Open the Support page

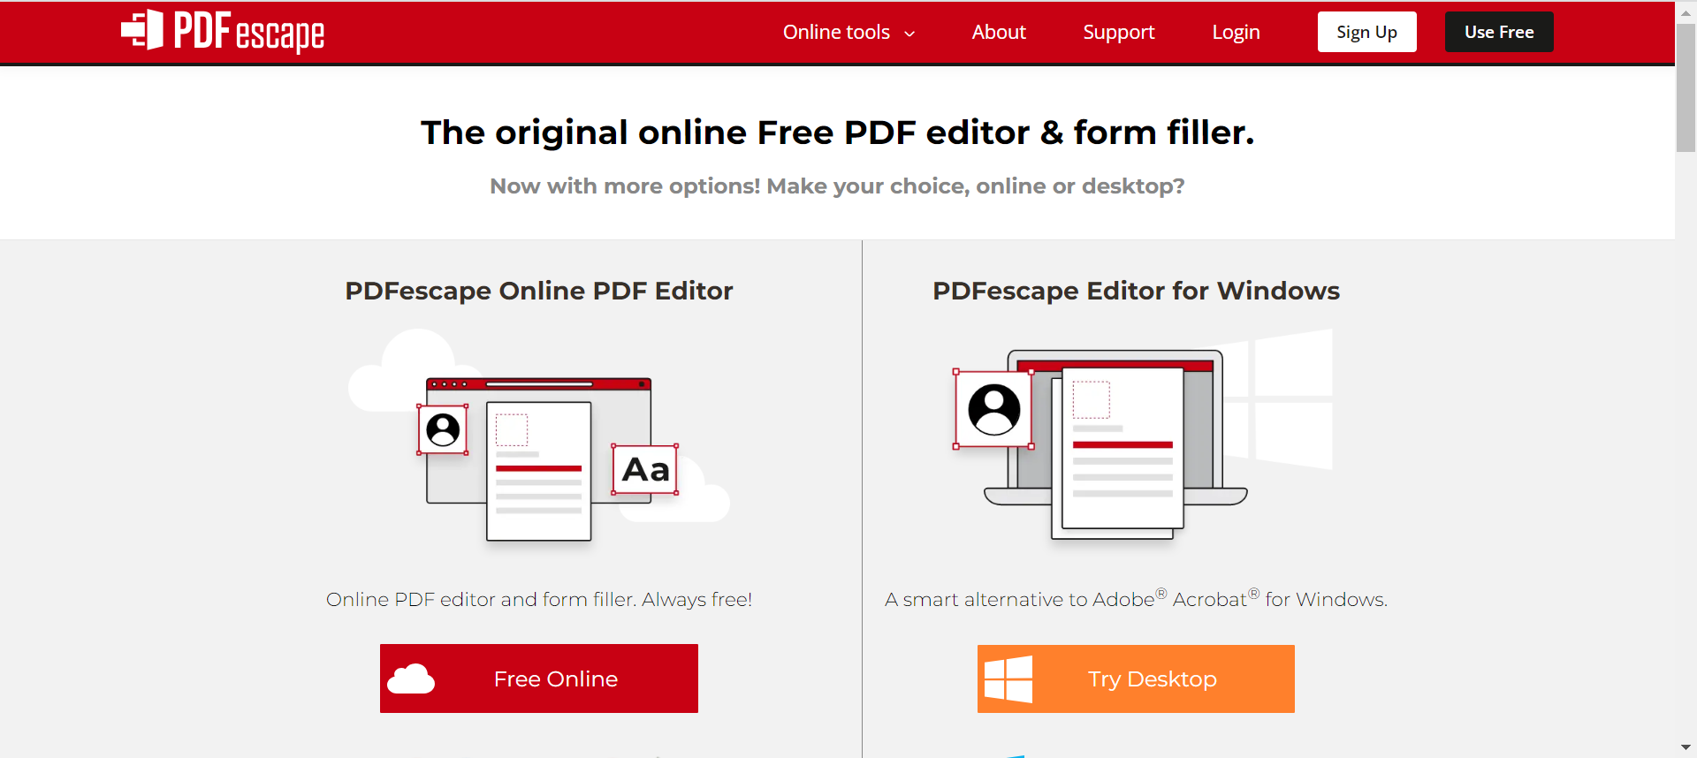click(1118, 33)
